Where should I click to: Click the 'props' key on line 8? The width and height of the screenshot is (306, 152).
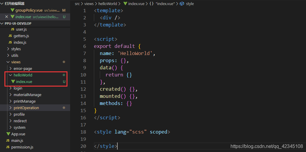[x=107, y=61]
